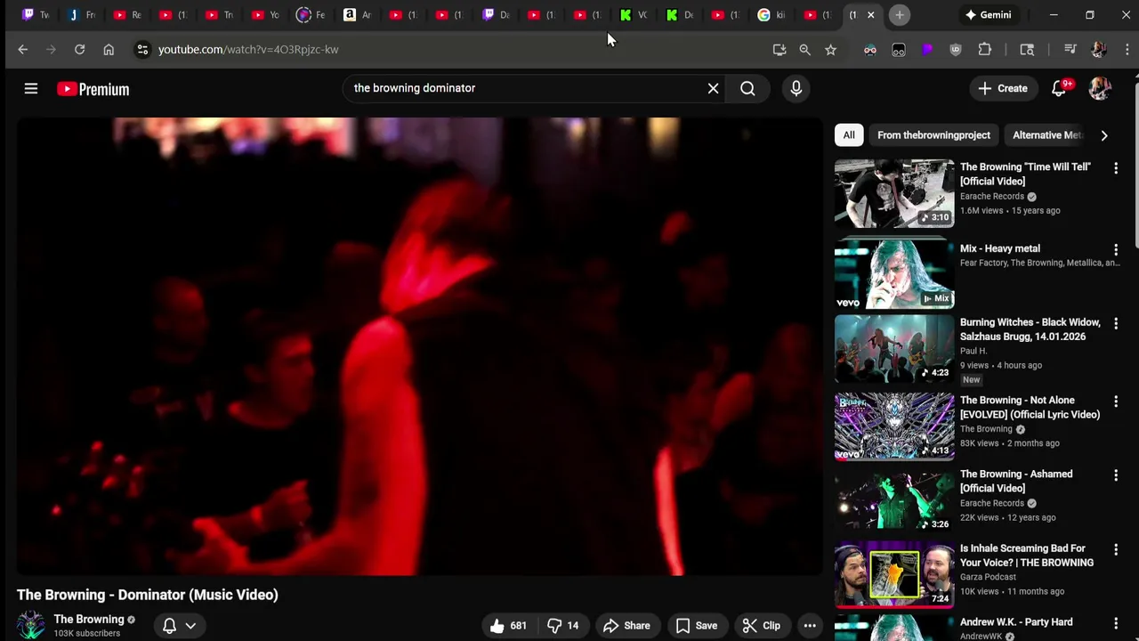Reload the current page

click(79, 50)
